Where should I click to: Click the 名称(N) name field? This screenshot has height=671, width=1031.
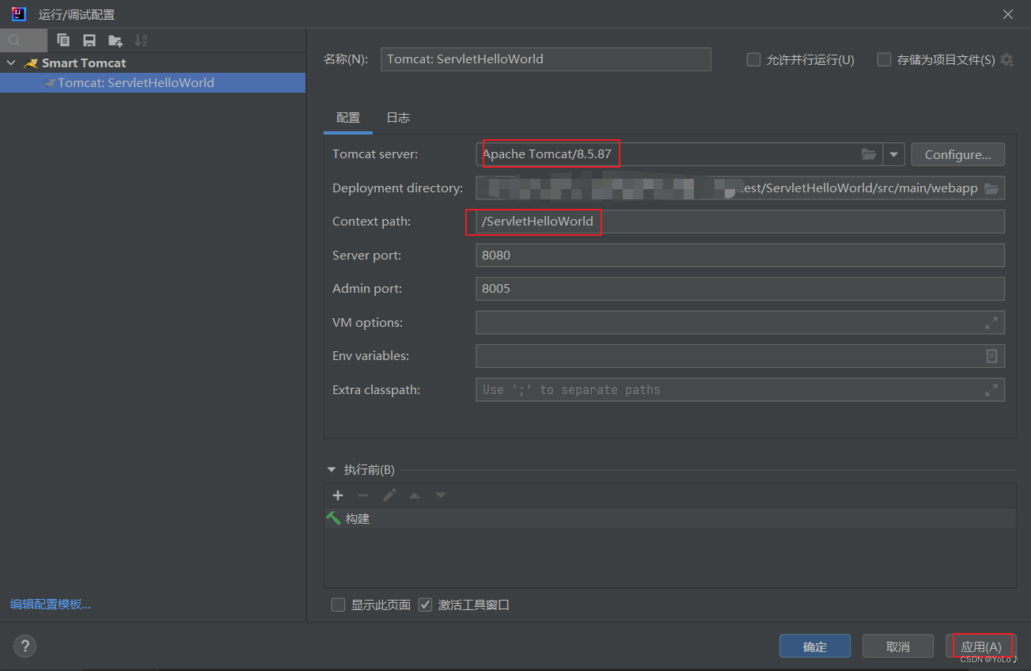(x=546, y=59)
